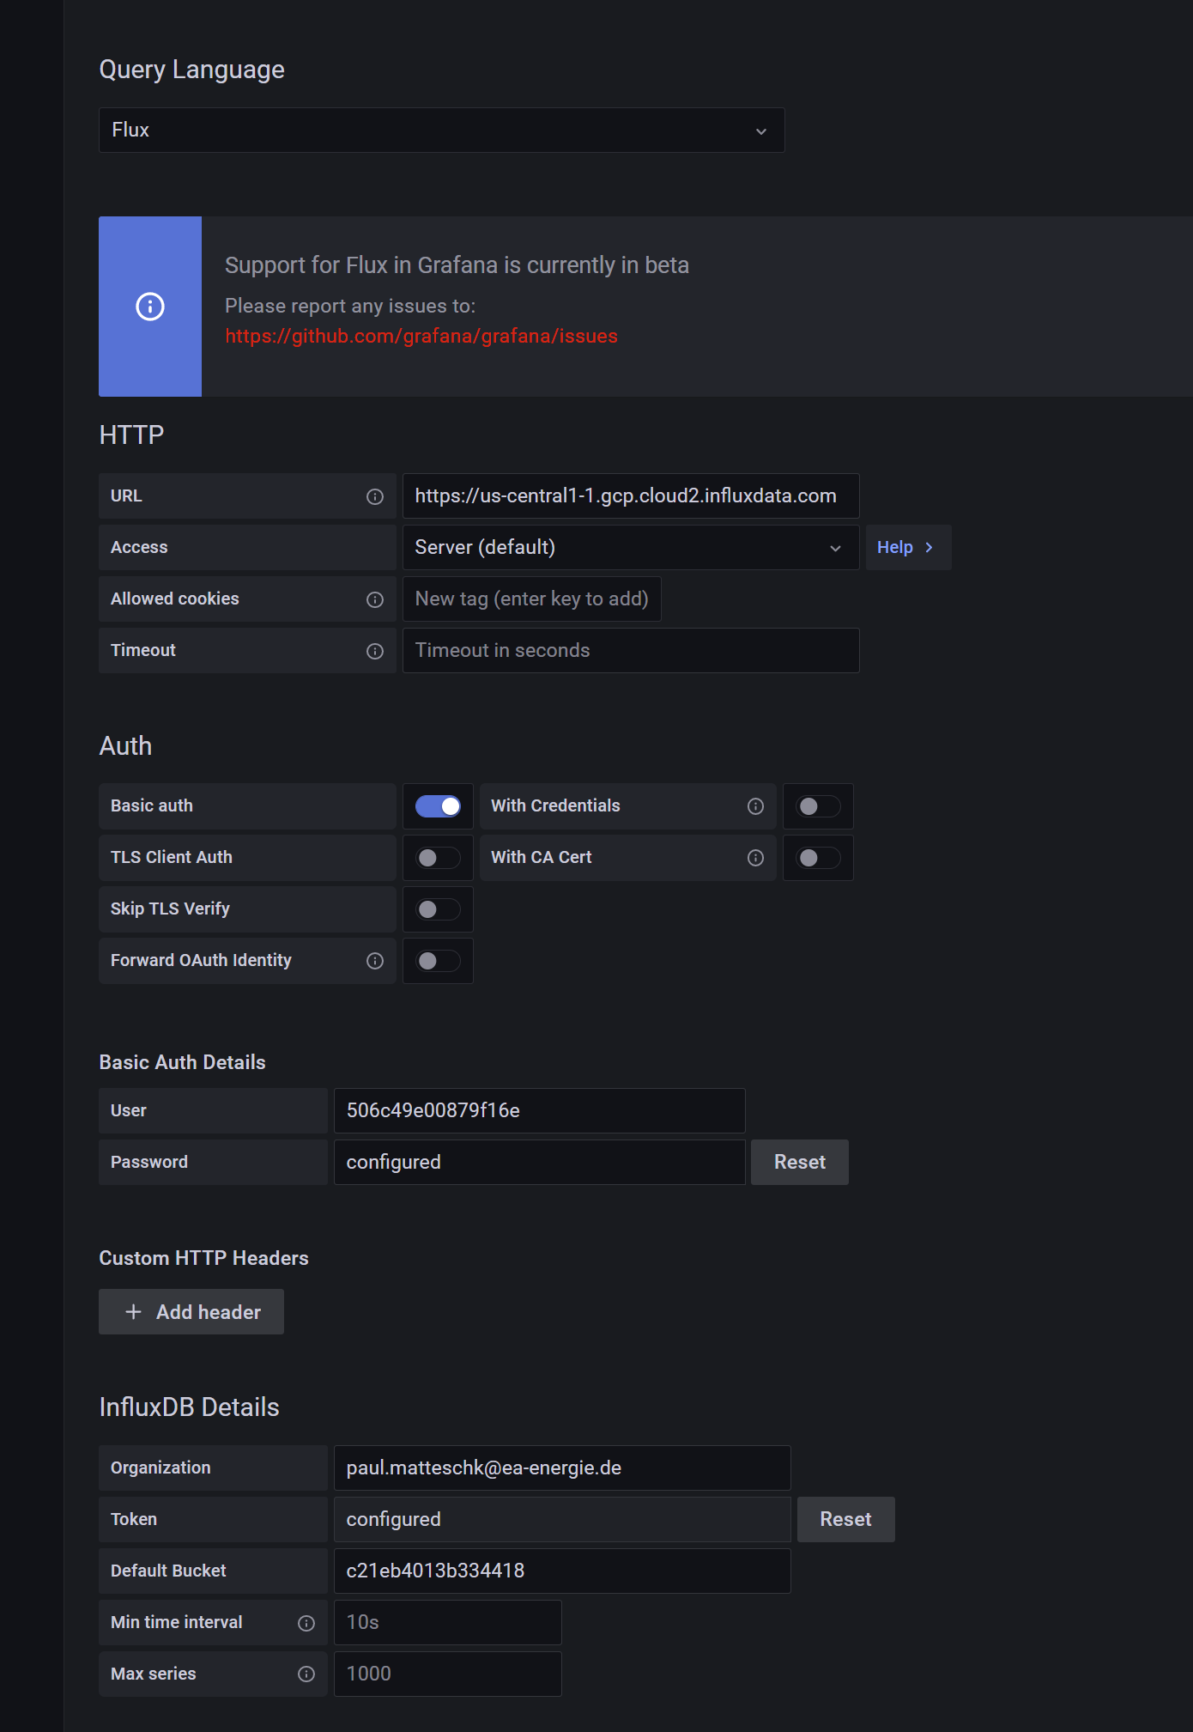
Task: Click the Allowed cookies info icon
Action: 375,599
